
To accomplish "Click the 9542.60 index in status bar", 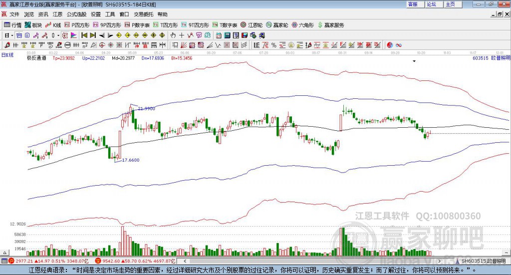I will (111, 261).
